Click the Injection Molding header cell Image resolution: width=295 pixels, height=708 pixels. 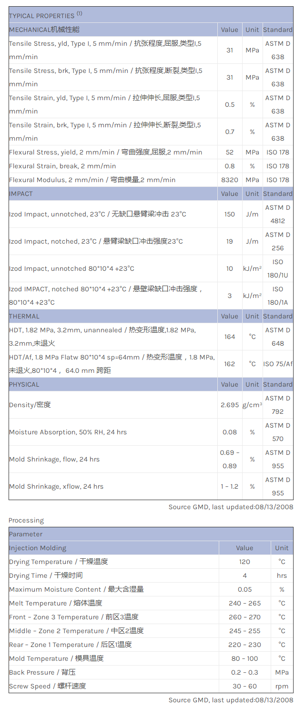(38, 548)
